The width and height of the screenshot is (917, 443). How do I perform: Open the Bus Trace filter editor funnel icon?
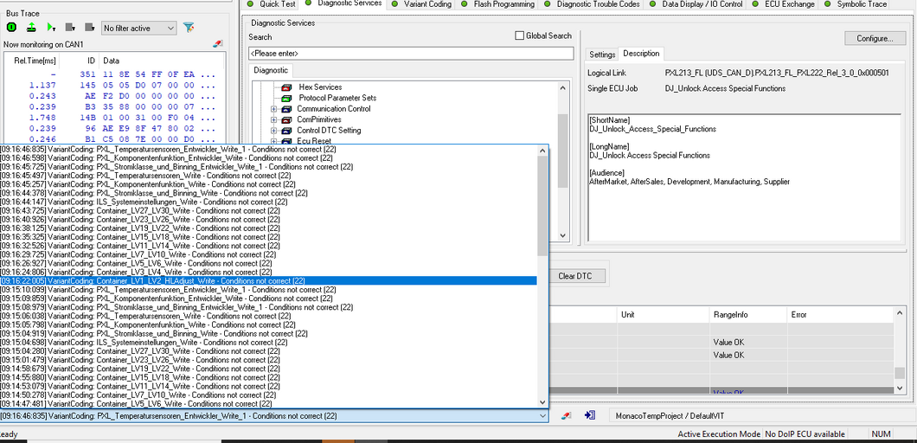click(x=189, y=28)
